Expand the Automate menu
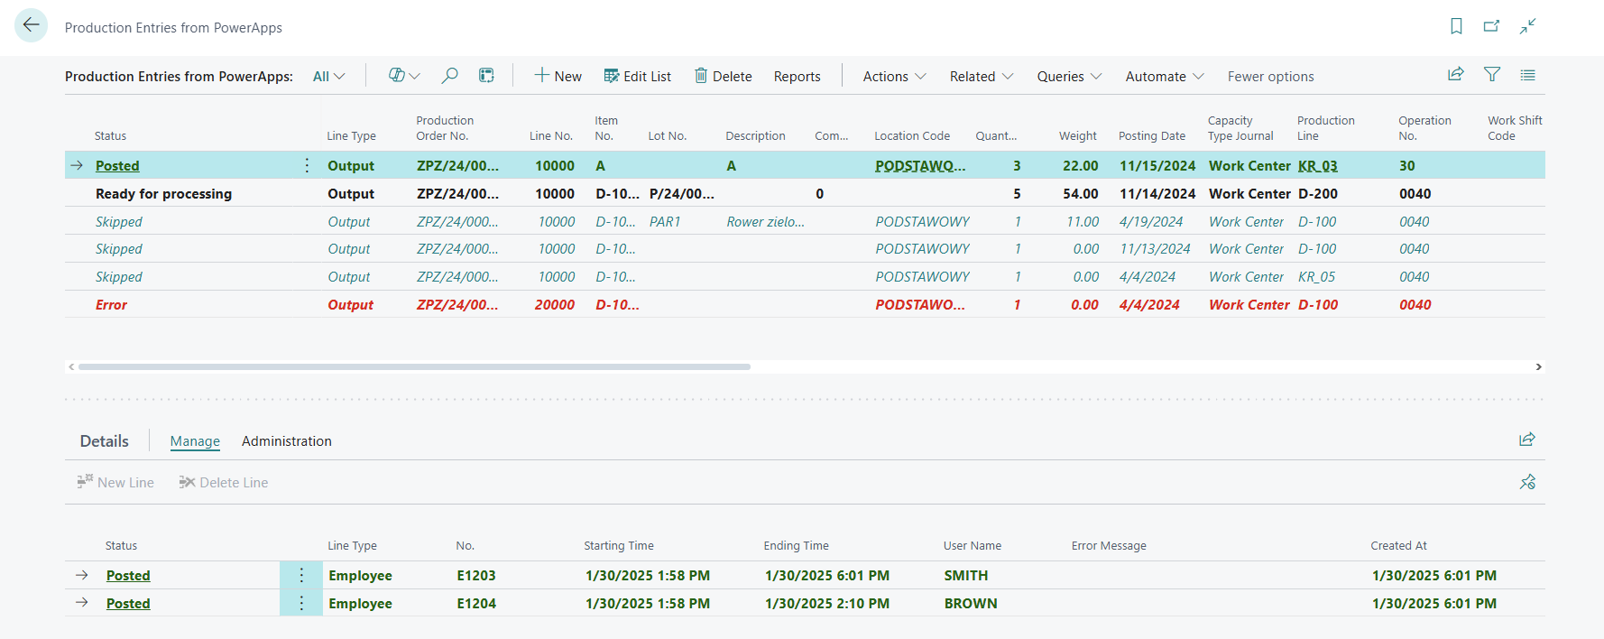Viewport: 1604px width, 639px height. coord(1164,77)
